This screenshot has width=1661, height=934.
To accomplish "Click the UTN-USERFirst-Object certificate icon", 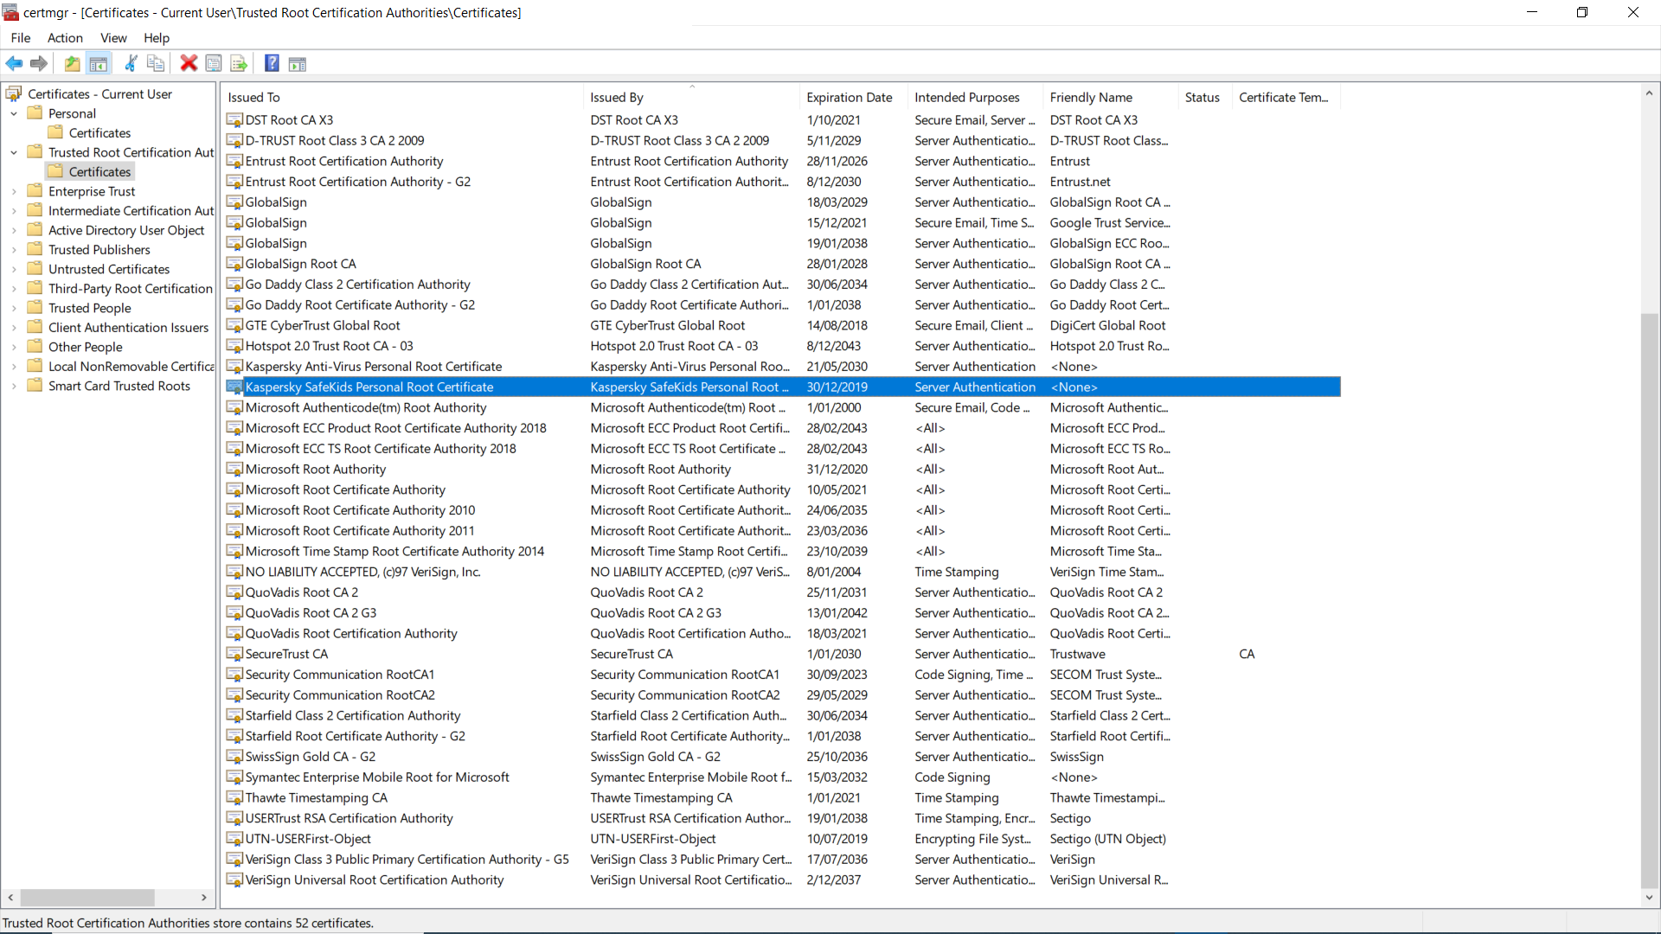I will pyautogui.click(x=234, y=839).
